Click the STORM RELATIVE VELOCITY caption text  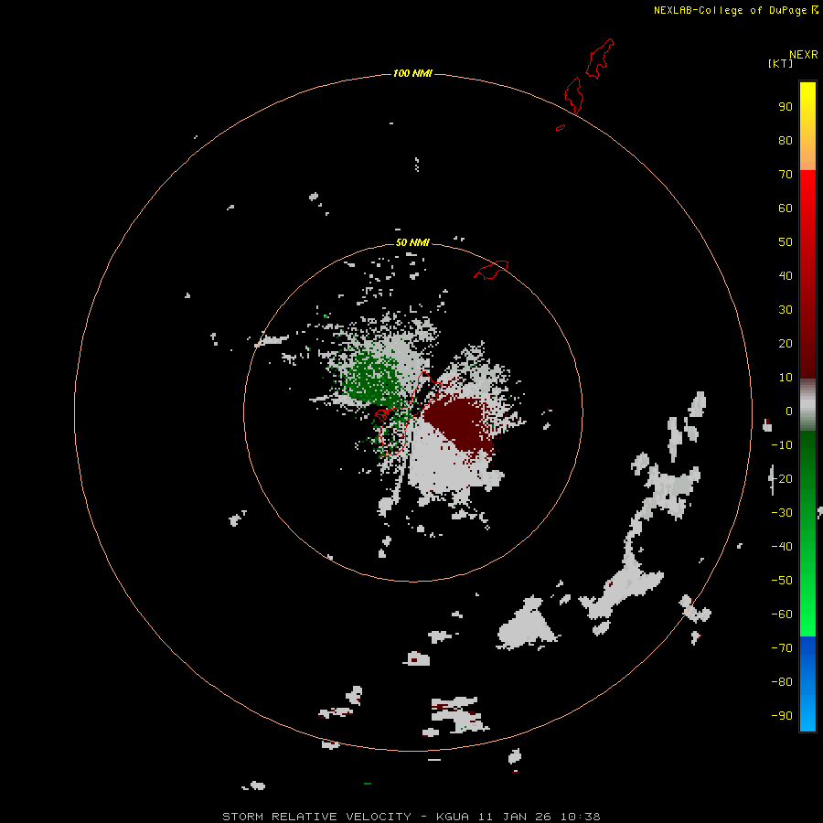coord(316,817)
